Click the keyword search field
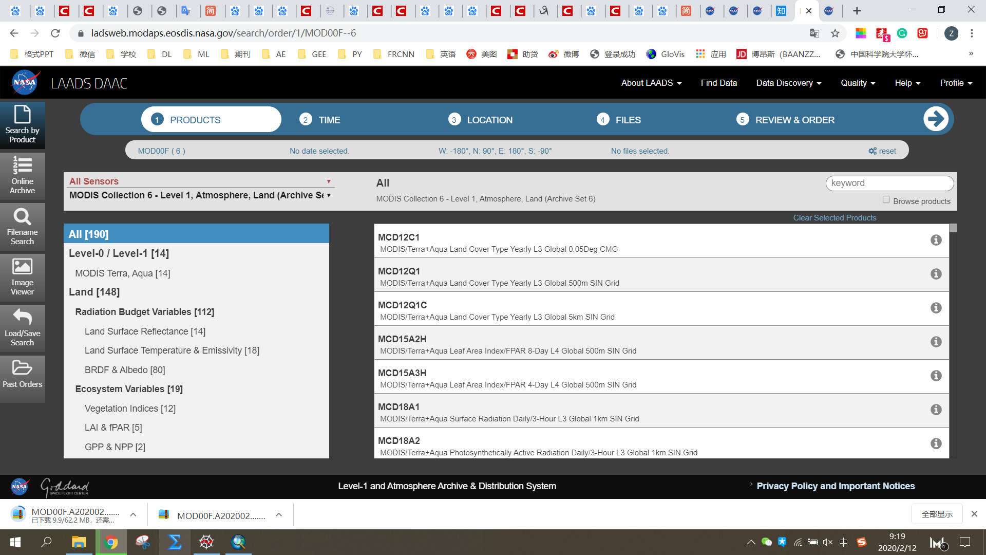This screenshot has width=986, height=555. point(889,183)
